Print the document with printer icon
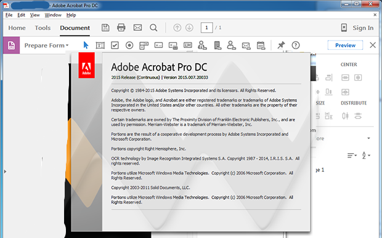 point(121,28)
